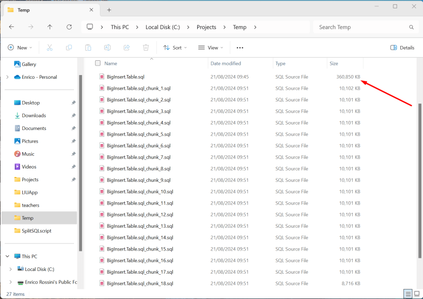This screenshot has width=423, height=299.
Task: Click into the Search Temp field
Action: pos(363,27)
